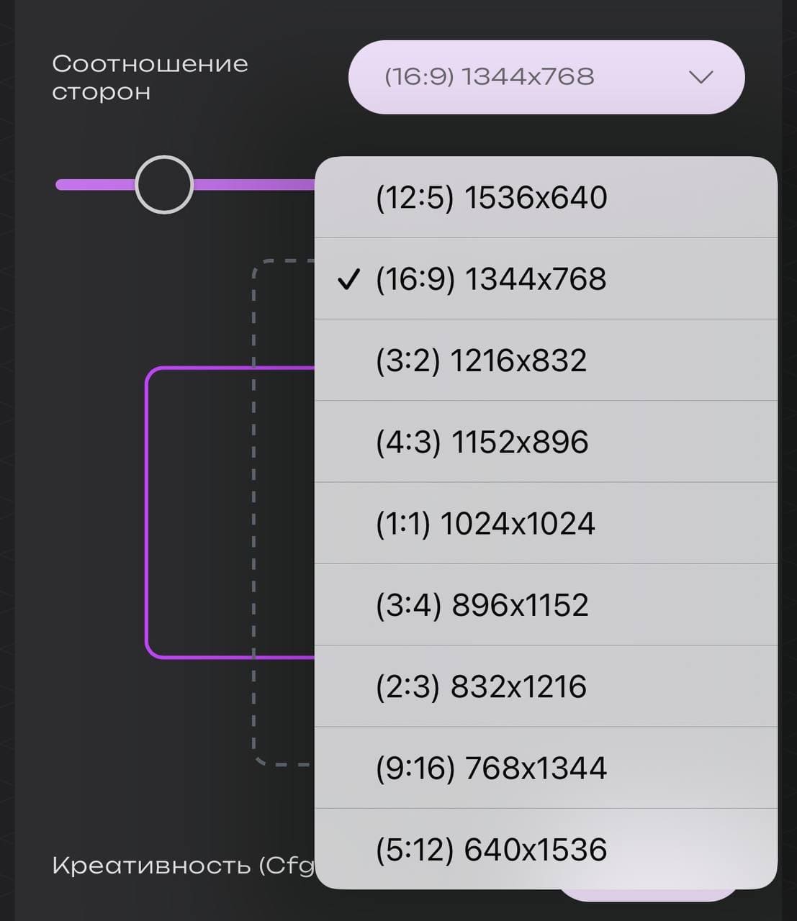Image resolution: width=797 pixels, height=921 pixels.
Task: Select the (5:12) 640x1536 option
Action: coord(491,850)
